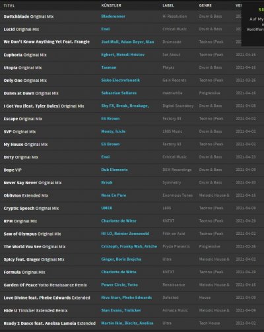Open track My House Original Mix
Viewport: 264px width, 332px height.
[x=26, y=145]
